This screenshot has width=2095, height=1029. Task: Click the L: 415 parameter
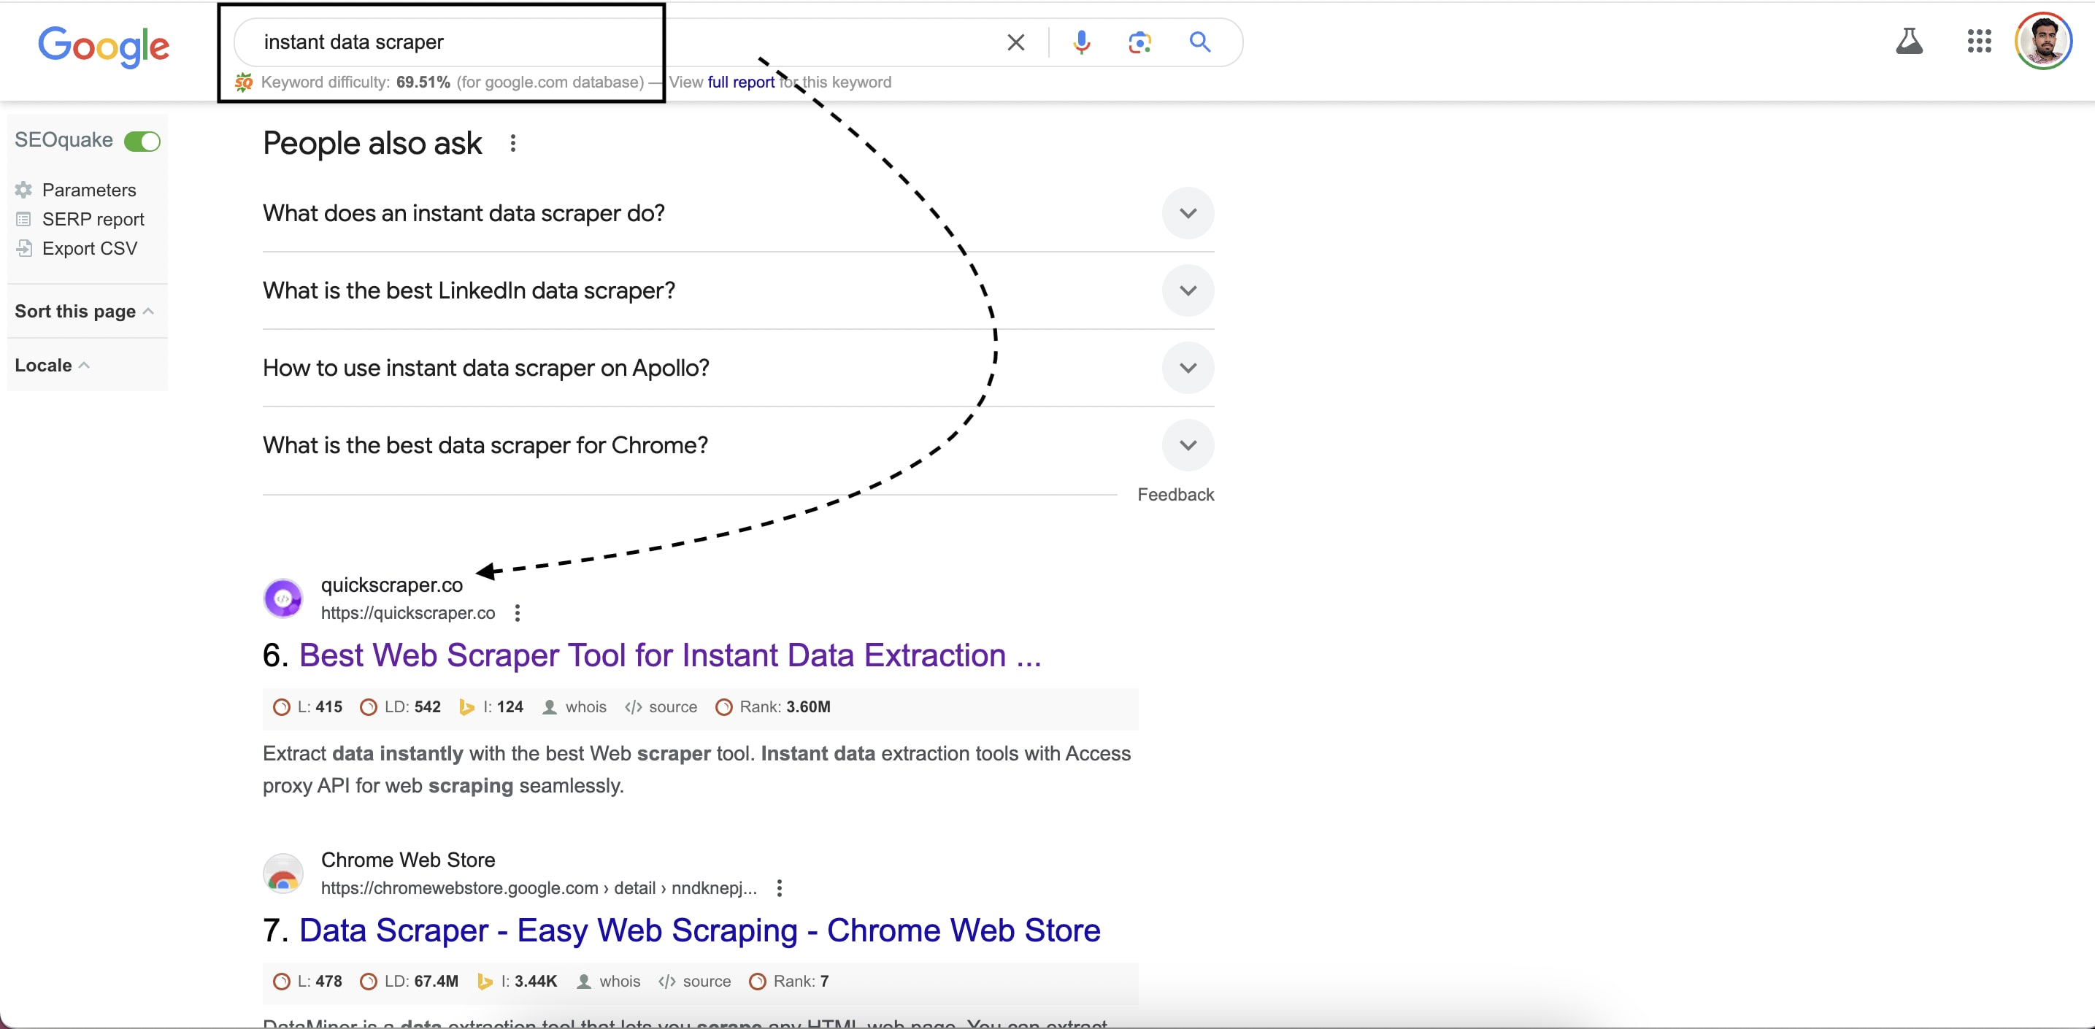307,707
